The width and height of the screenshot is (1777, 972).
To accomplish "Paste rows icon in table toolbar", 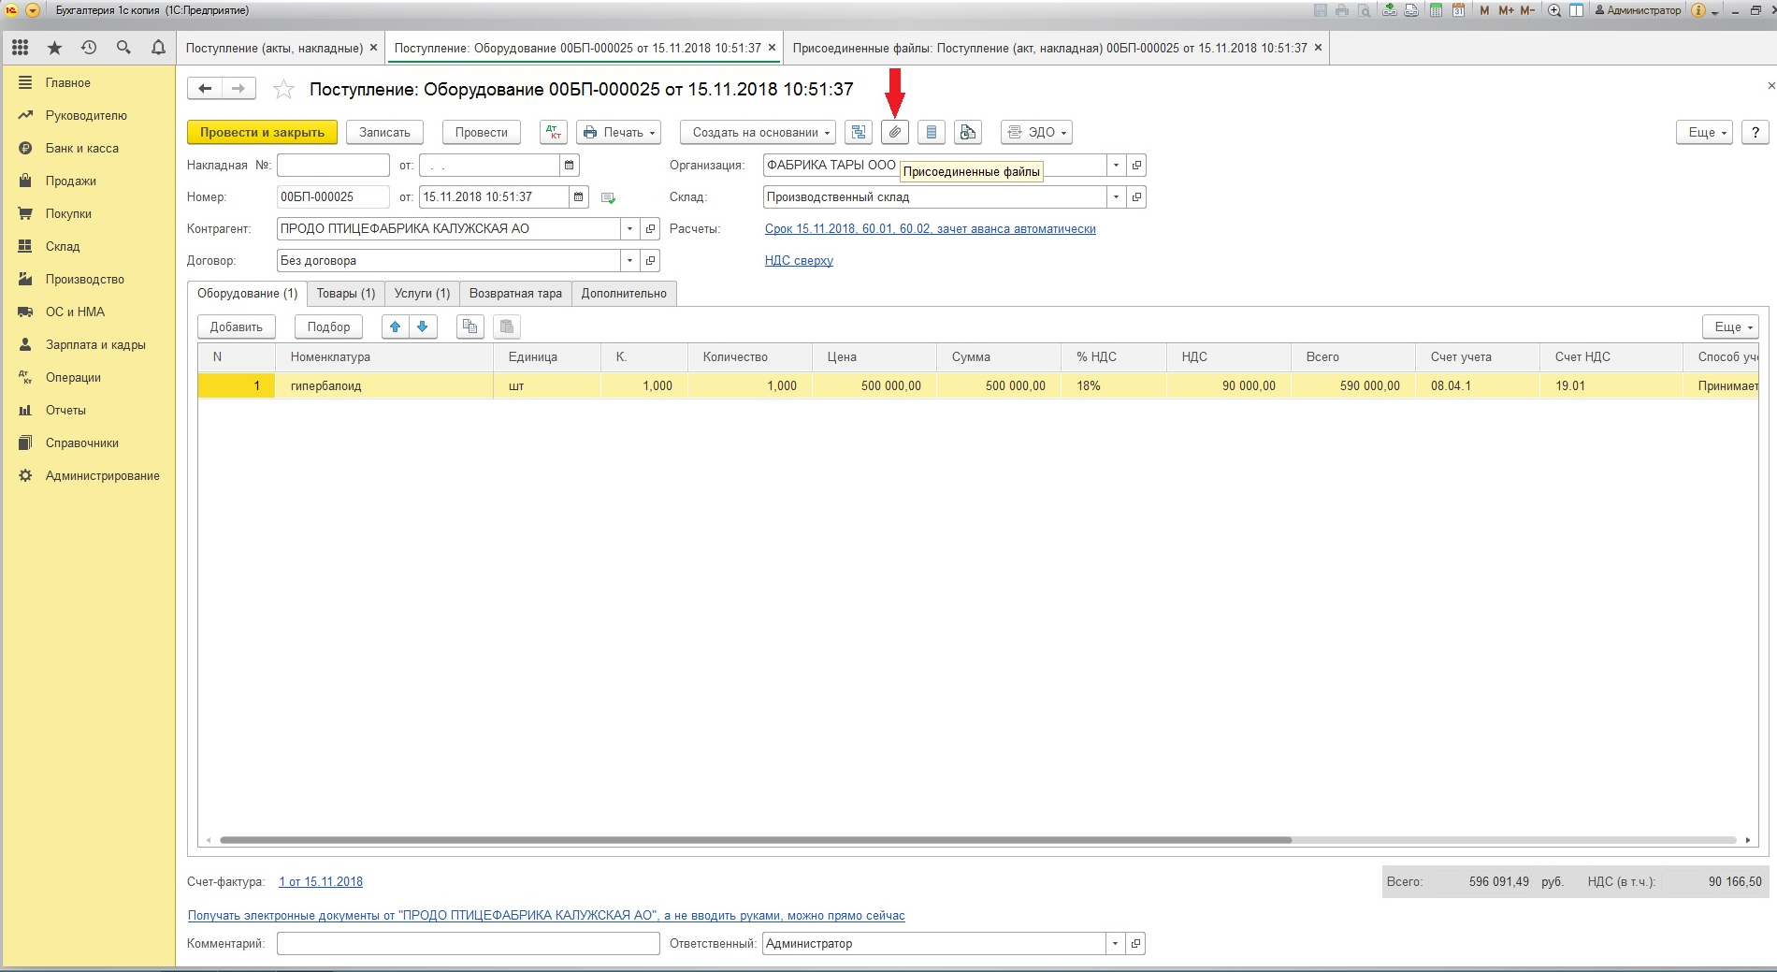I will [x=507, y=326].
